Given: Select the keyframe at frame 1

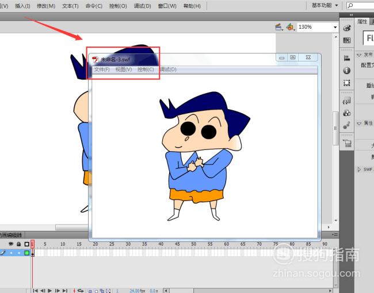Looking at the screenshot, I should 32,253.
